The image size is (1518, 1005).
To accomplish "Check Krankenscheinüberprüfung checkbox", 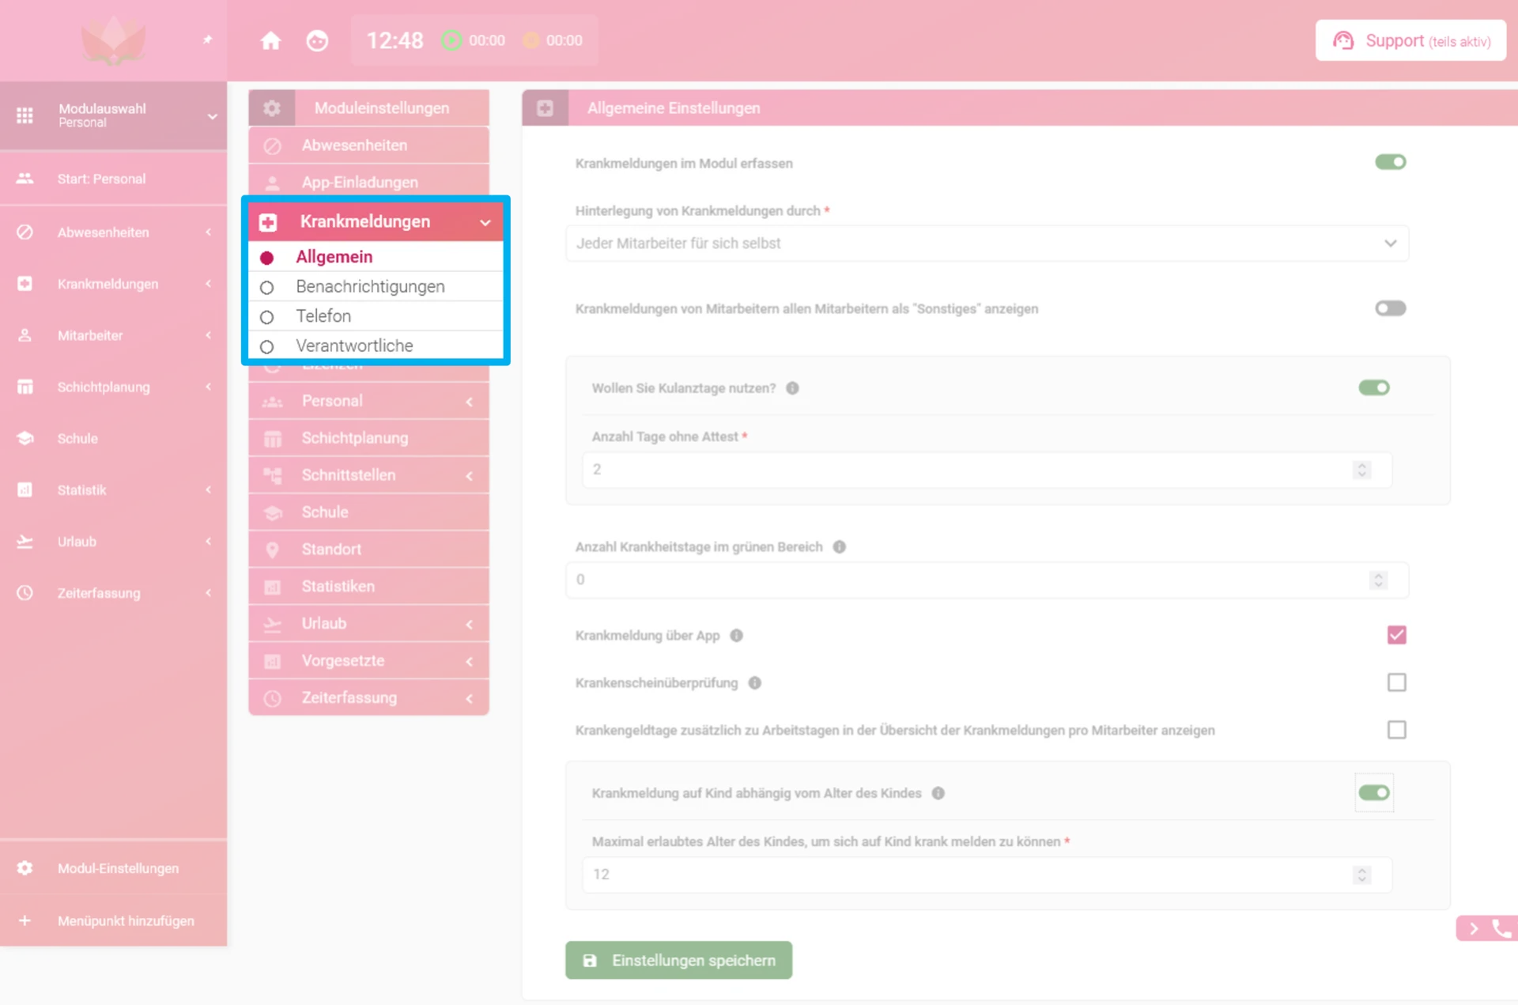I will (x=1397, y=682).
